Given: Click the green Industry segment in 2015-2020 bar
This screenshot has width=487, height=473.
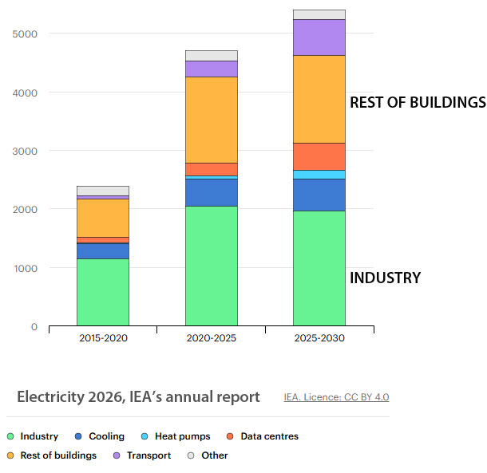Looking at the screenshot, I should pyautogui.click(x=103, y=292).
